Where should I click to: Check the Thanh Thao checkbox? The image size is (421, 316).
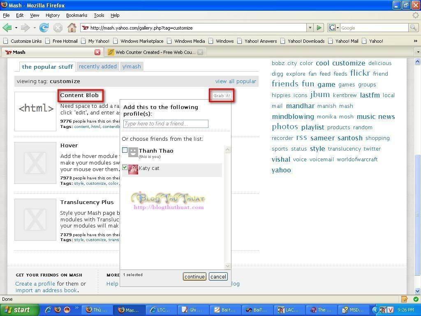125,150
